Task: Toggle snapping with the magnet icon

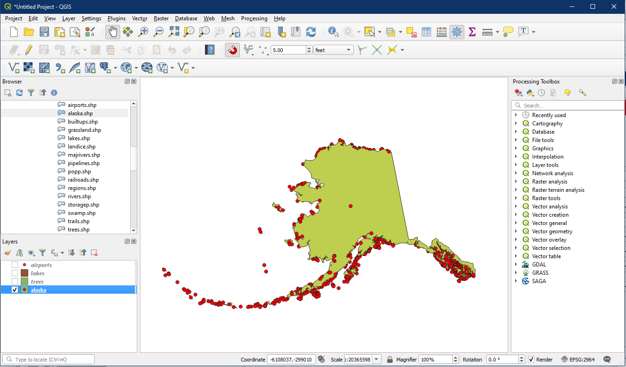Action: [x=232, y=50]
